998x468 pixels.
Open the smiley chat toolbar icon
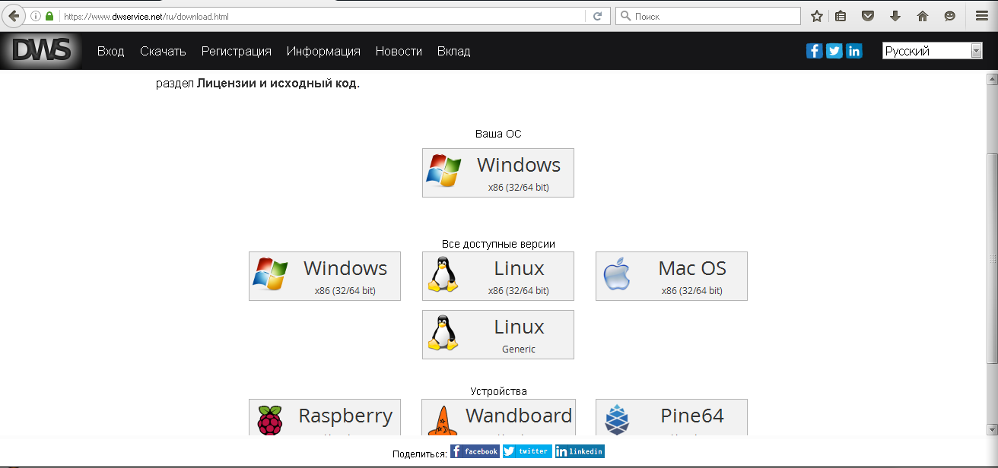point(949,16)
